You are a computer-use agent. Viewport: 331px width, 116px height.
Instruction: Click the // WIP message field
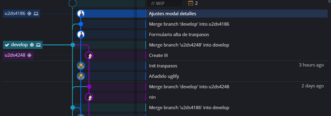click(x=164, y=3)
